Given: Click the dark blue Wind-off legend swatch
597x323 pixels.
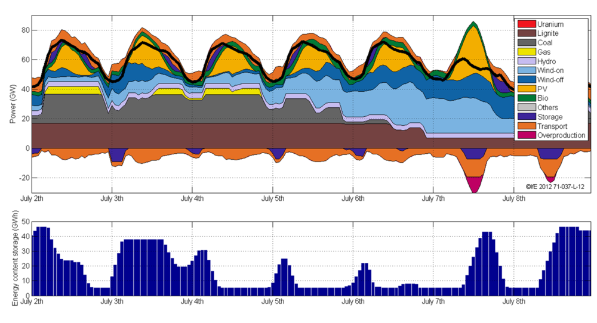Looking at the screenshot, I should [x=527, y=80].
